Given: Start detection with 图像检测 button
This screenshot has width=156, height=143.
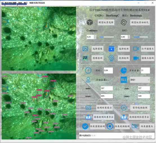Looking at the screenshot, I should [x=97, y=58].
